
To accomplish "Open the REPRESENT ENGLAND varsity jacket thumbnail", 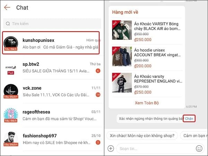I will (x=122, y=83).
